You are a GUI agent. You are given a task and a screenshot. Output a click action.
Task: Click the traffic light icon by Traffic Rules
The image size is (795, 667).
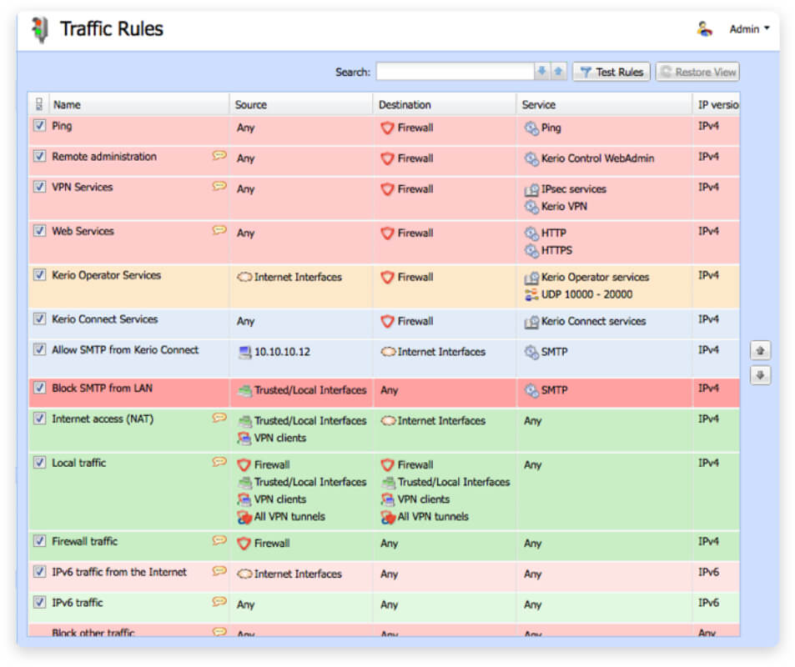(x=40, y=29)
